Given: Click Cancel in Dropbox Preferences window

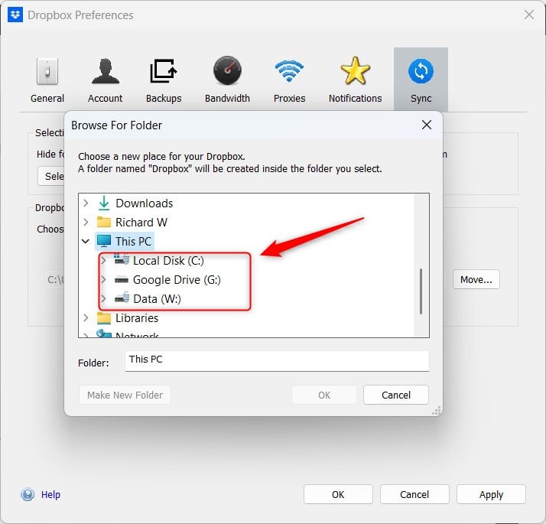Looking at the screenshot, I should point(414,494).
